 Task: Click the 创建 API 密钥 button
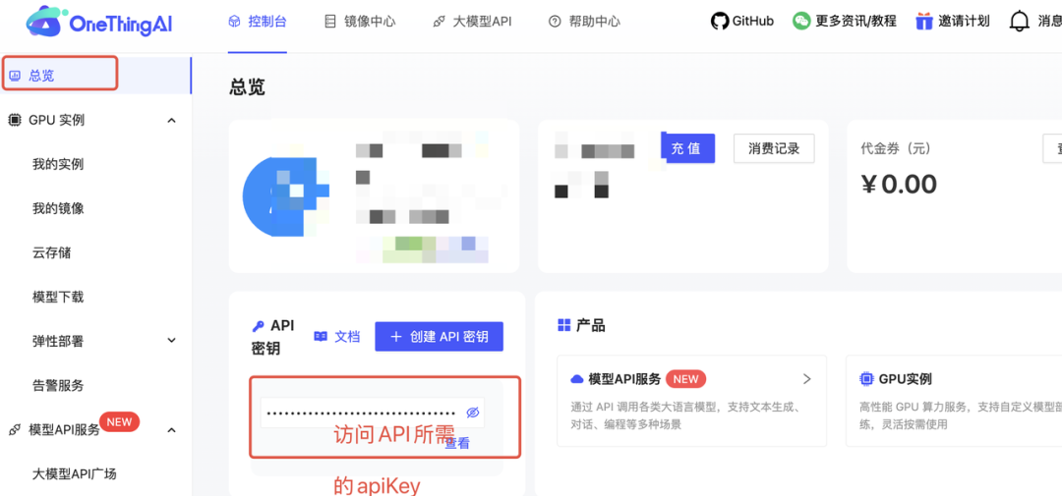pos(439,336)
